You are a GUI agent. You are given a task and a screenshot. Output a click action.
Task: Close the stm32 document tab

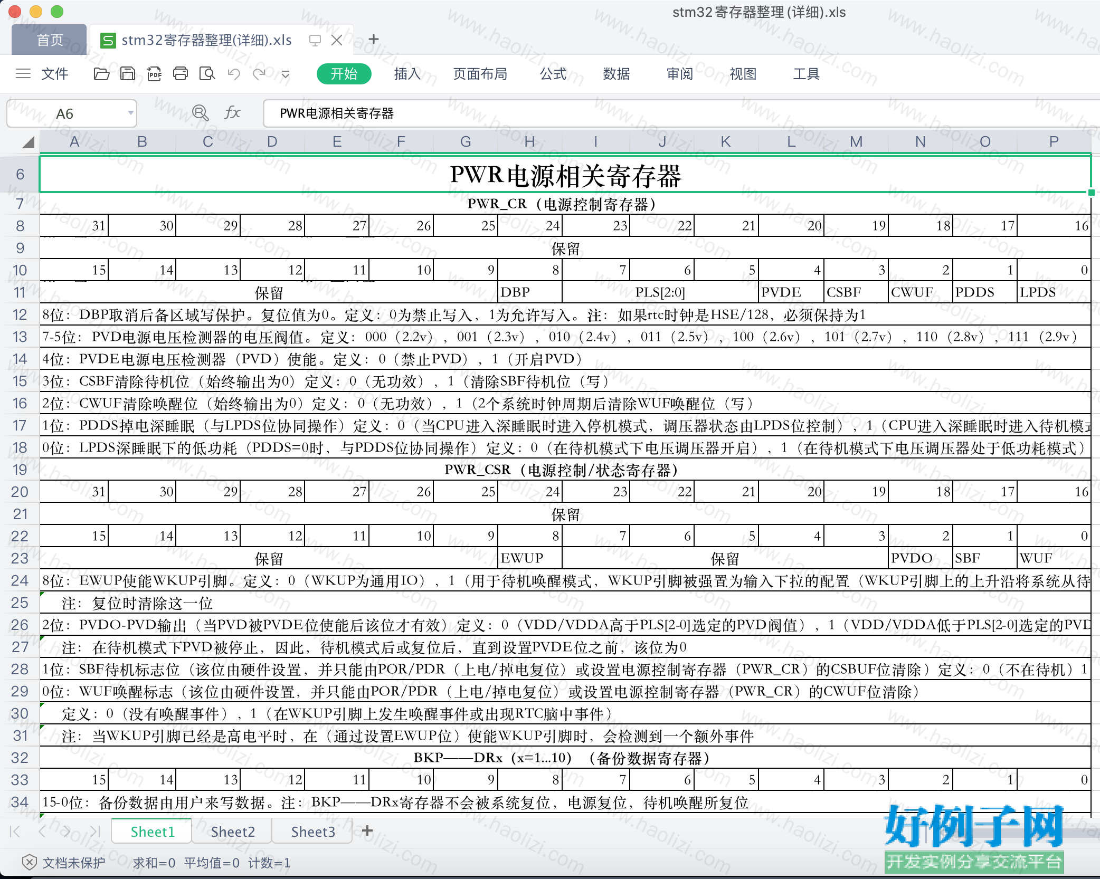(x=337, y=40)
